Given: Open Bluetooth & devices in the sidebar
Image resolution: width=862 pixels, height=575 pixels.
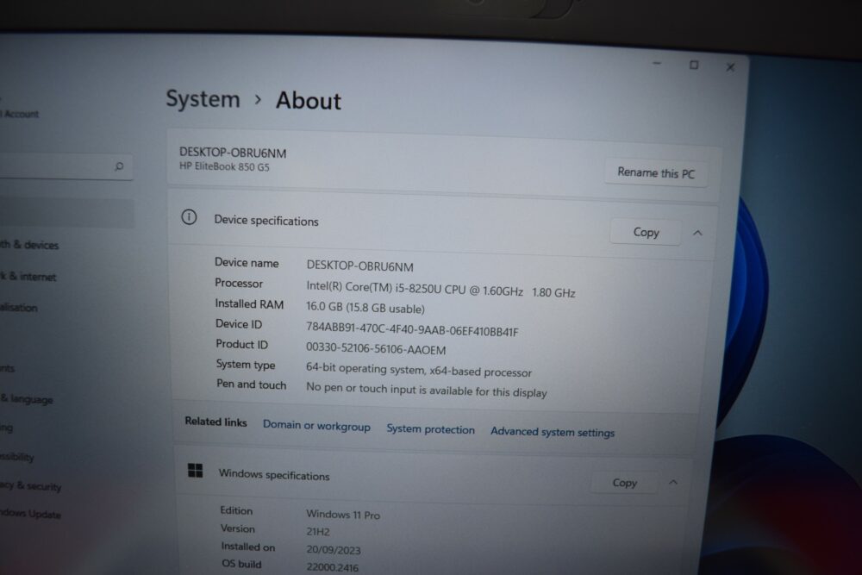Looking at the screenshot, I should (29, 245).
